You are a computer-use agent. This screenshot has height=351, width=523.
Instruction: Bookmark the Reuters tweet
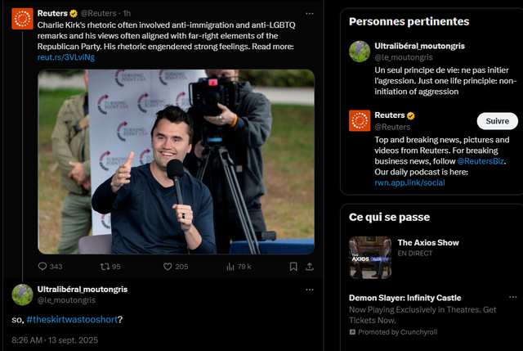[293, 266]
